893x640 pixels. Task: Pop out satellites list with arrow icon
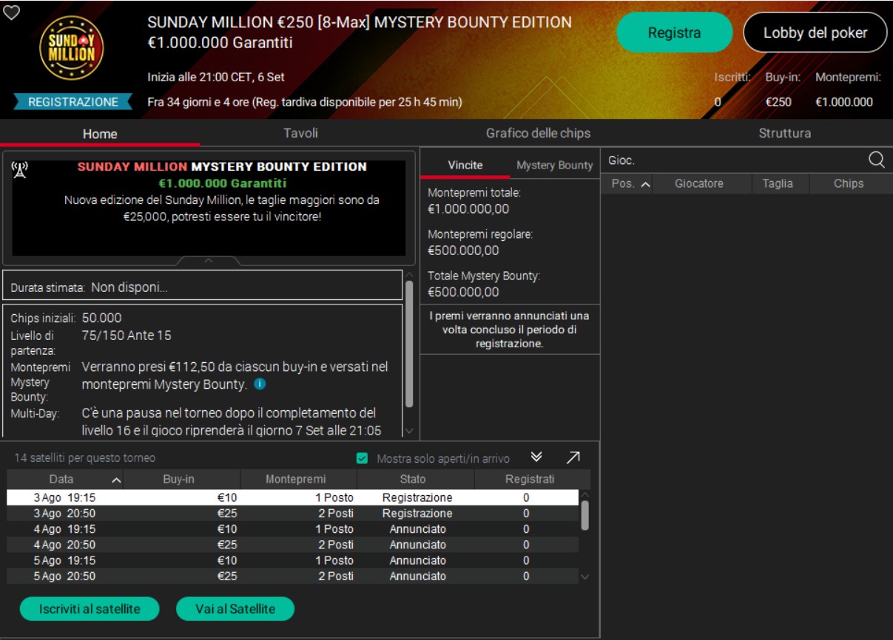click(x=573, y=457)
